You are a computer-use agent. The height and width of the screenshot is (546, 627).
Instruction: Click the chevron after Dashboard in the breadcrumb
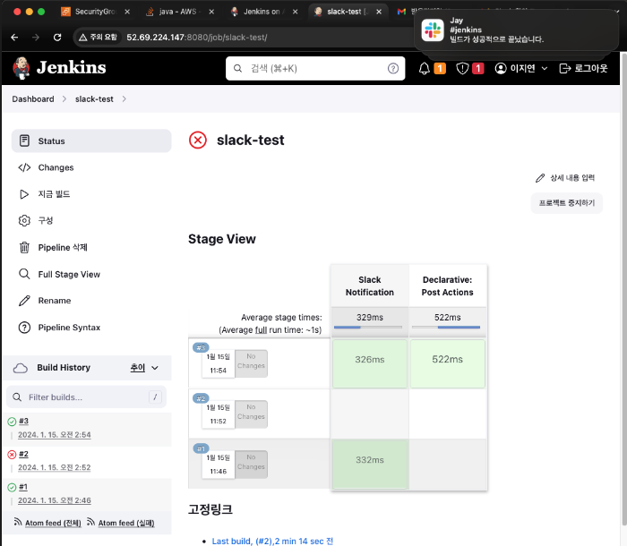[x=64, y=98]
